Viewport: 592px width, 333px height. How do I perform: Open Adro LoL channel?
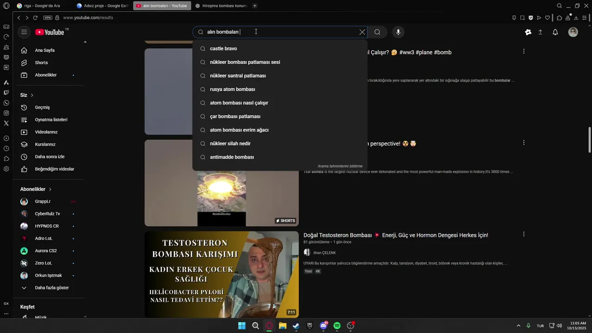[49, 238]
